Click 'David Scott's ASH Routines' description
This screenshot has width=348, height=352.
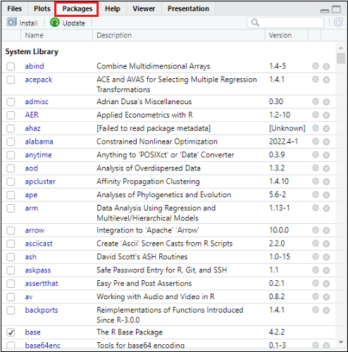click(x=142, y=257)
